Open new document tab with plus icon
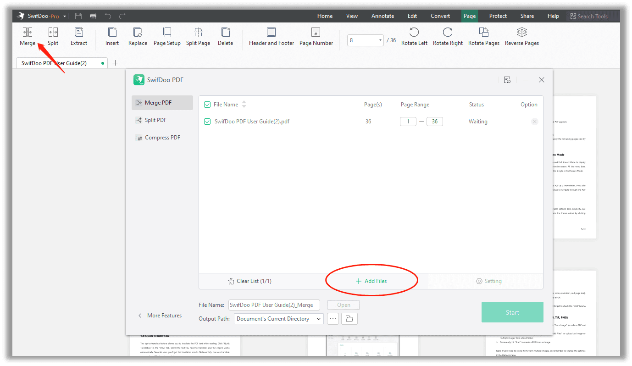Viewport: 632px width, 366px height. (x=115, y=63)
